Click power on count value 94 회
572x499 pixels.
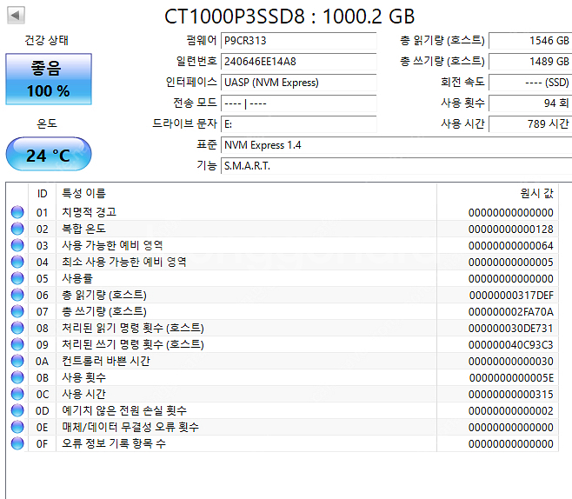pyautogui.click(x=530, y=103)
